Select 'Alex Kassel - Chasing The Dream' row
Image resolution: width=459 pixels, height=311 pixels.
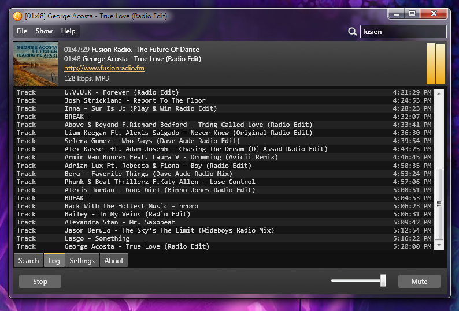coord(224,149)
